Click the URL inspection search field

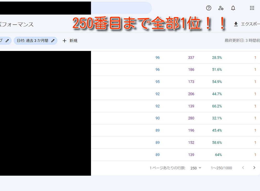pyautogui.click(x=121, y=8)
